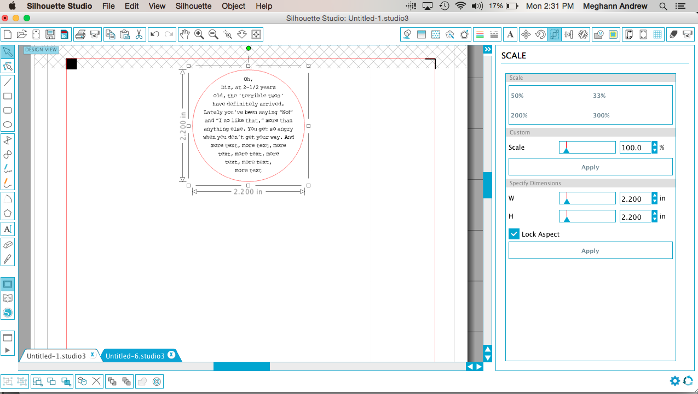Screen dimensions: 698x394
Task: Open the Silhouette store S icon
Action: [8, 313]
